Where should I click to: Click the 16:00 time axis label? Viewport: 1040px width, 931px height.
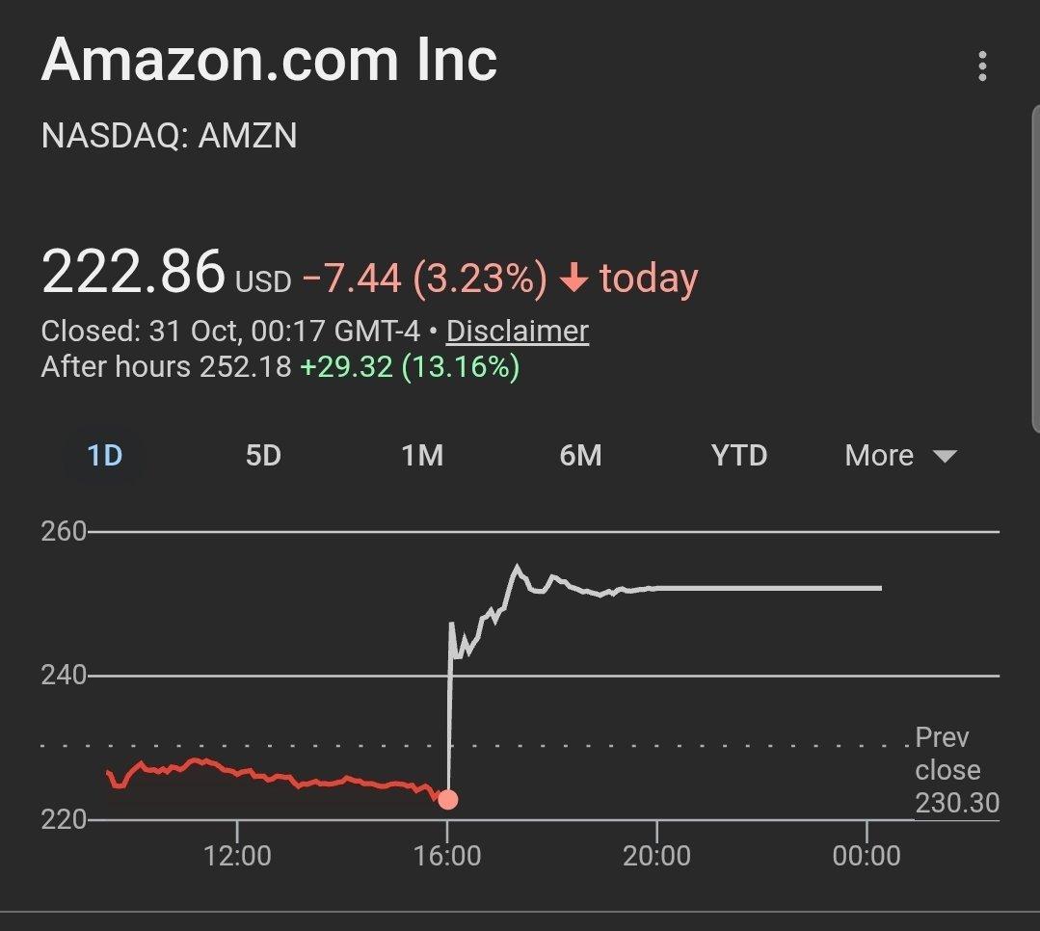[x=447, y=855]
